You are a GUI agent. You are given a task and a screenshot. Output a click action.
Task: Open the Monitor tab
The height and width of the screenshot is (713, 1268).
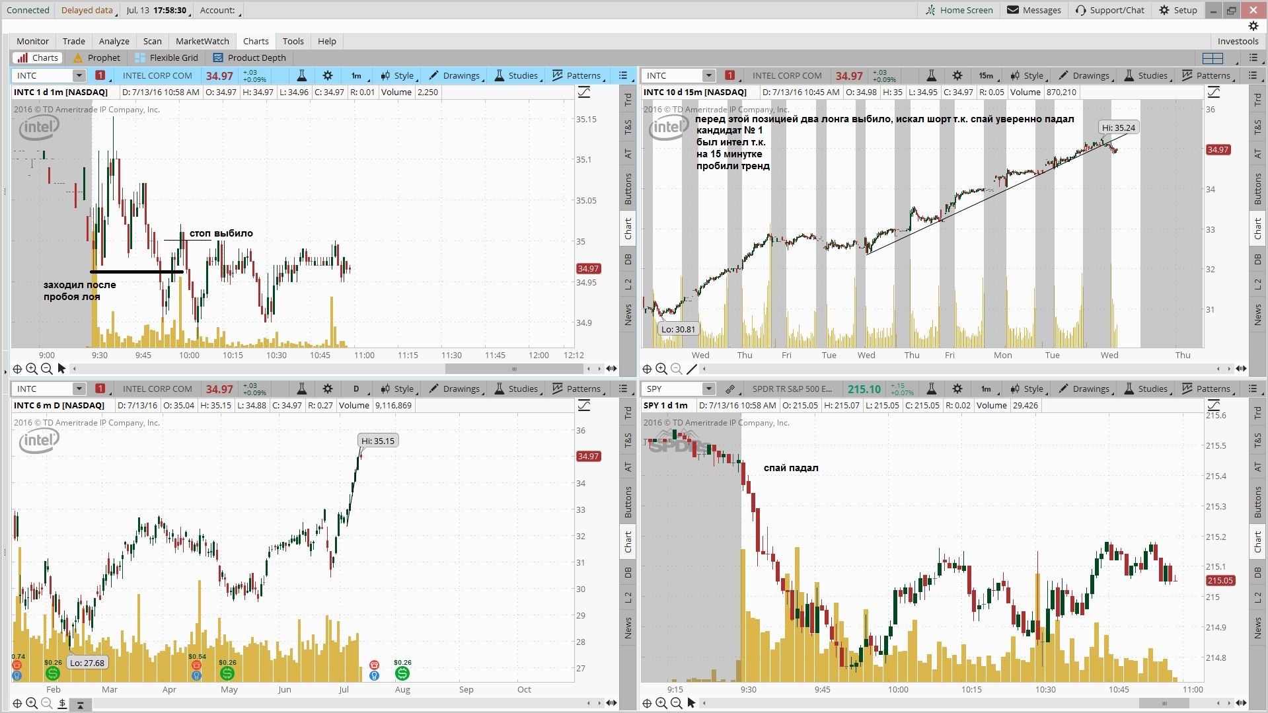(32, 41)
